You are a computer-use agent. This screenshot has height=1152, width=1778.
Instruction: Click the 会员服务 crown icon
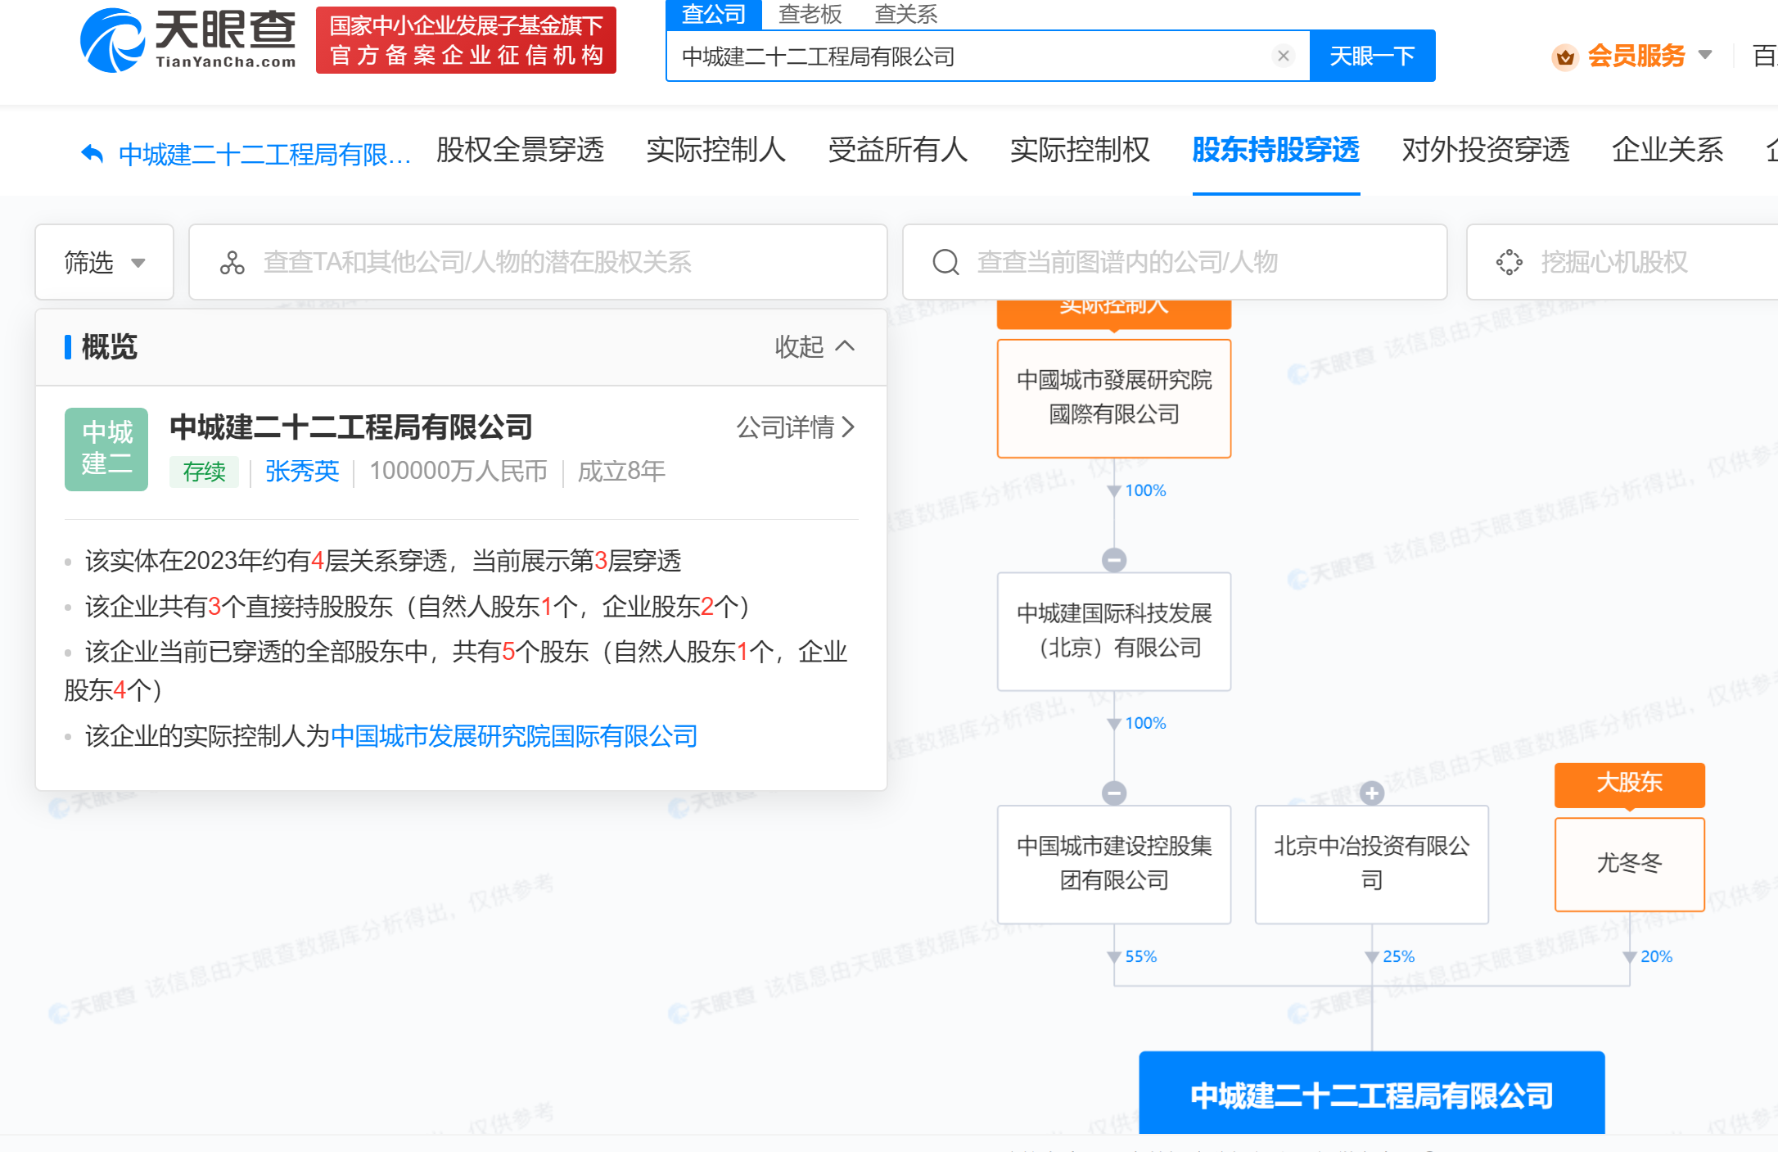click(1565, 56)
